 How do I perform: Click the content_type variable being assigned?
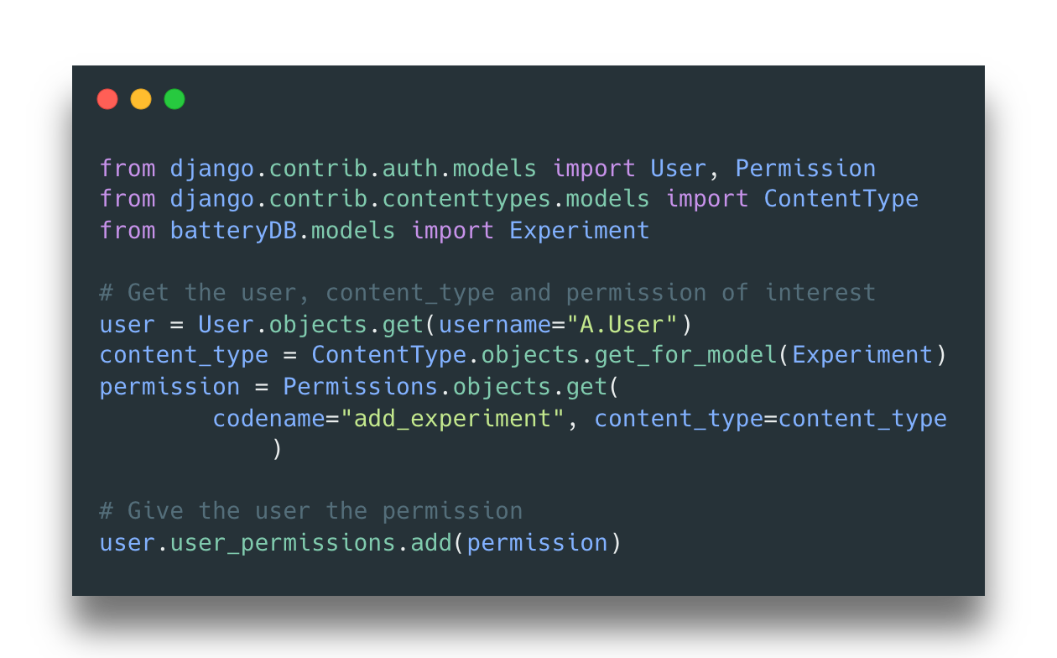(184, 355)
